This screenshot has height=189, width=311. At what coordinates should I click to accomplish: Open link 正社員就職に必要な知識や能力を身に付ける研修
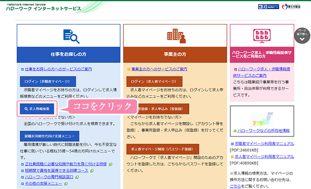click(66, 164)
